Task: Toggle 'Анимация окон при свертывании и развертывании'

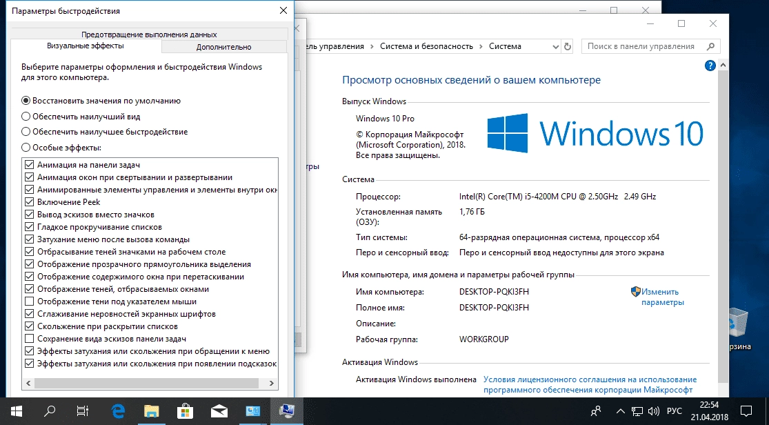Action: click(29, 177)
